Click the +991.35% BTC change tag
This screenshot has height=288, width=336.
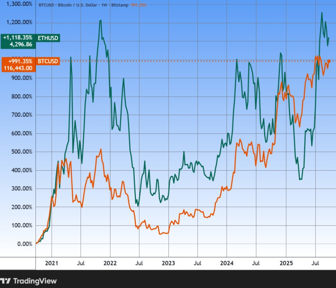[19, 61]
